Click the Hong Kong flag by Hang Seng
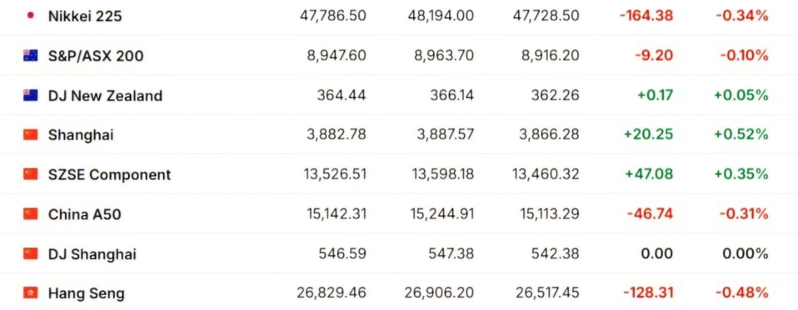The image size is (798, 310). (30, 293)
